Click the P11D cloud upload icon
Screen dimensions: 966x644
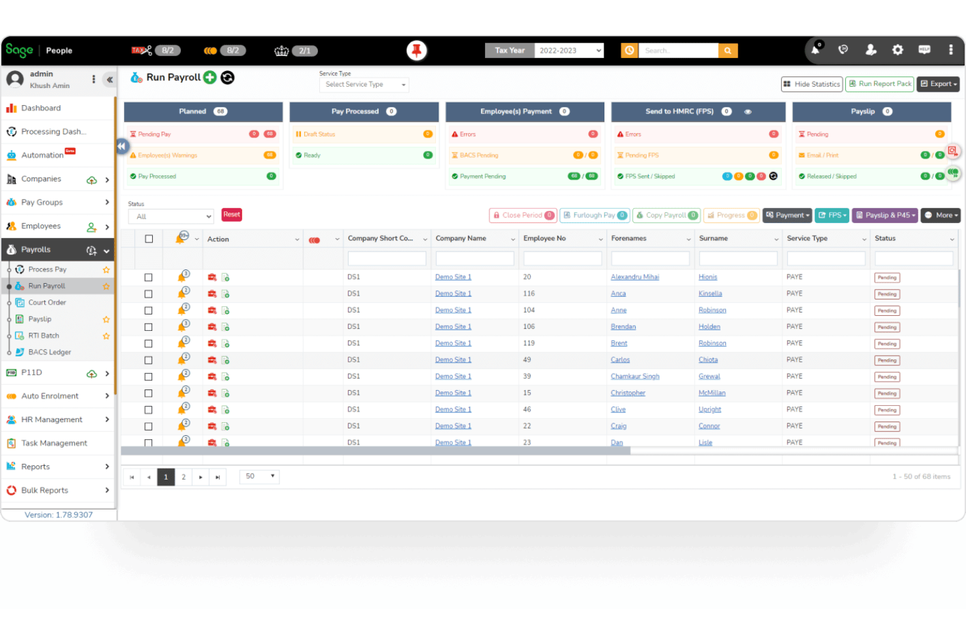tap(91, 374)
